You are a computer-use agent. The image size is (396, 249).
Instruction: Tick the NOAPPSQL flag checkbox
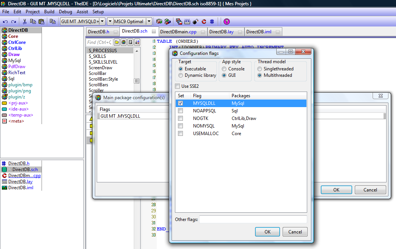(181, 111)
